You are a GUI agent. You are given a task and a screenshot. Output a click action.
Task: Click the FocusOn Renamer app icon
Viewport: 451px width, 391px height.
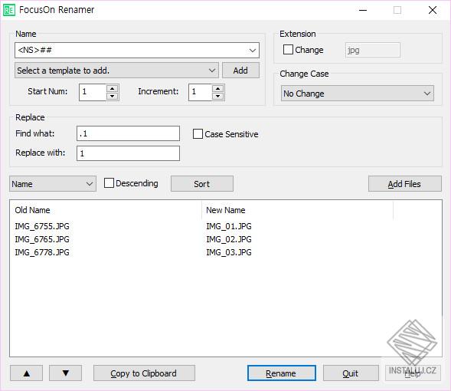point(9,11)
